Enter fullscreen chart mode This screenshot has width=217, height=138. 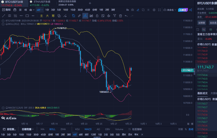point(159,10)
